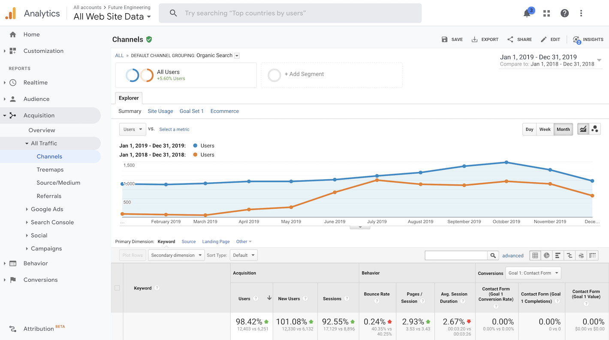Select the pivot table view icon

pos(592,256)
